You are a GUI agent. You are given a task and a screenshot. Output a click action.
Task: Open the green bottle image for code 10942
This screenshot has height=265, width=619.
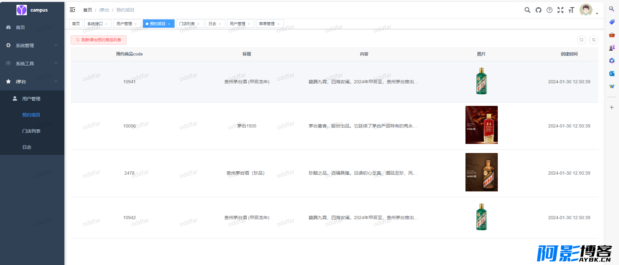(481, 217)
